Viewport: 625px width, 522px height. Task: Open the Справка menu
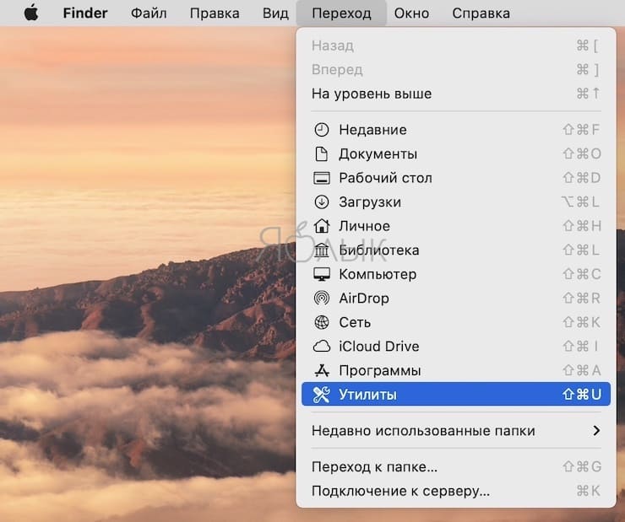click(481, 13)
